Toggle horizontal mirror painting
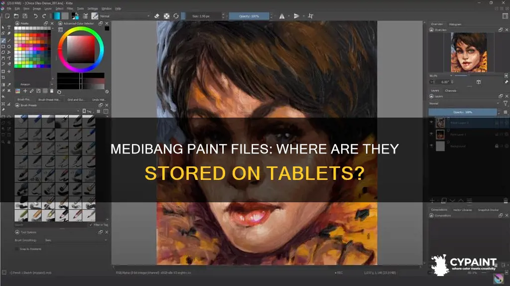 282,16
